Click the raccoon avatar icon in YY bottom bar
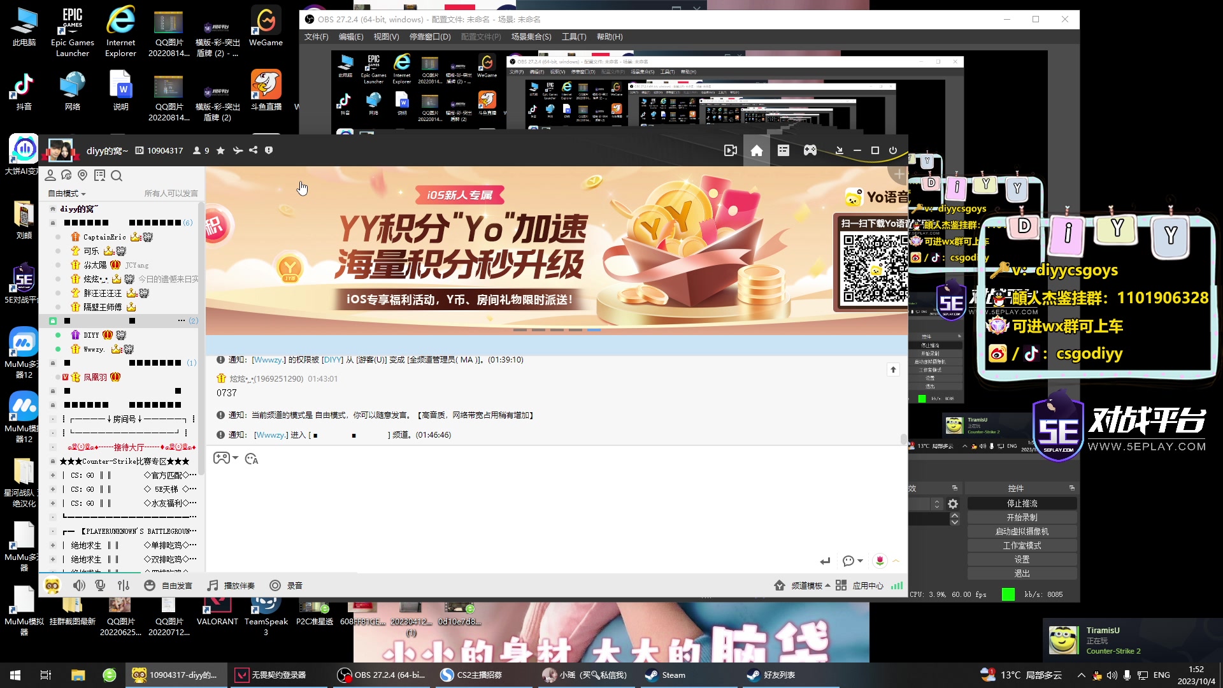The width and height of the screenshot is (1223, 688). pos(52,585)
